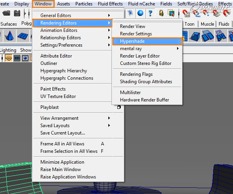Viewport: 233px width, 194px height.
Task: Choose Frame Selection in All Views
Action: click(x=78, y=151)
